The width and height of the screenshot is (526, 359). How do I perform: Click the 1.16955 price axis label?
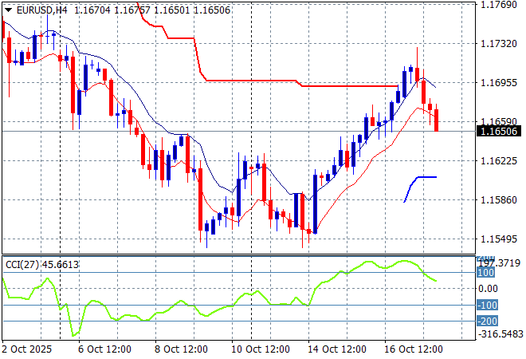point(499,83)
